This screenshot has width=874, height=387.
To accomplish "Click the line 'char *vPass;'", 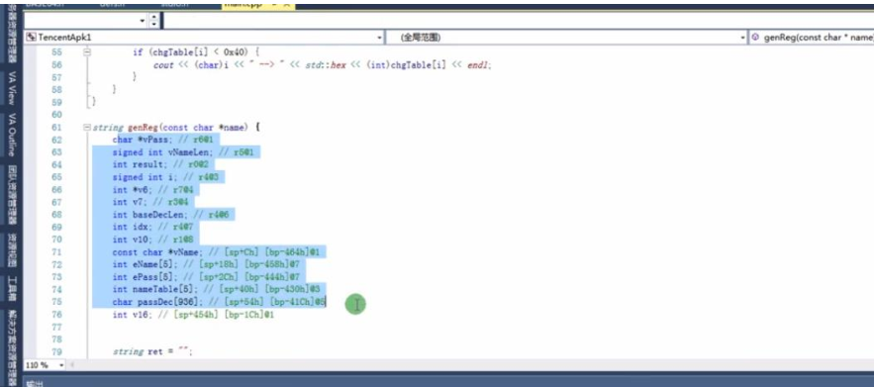I will 162,140.
